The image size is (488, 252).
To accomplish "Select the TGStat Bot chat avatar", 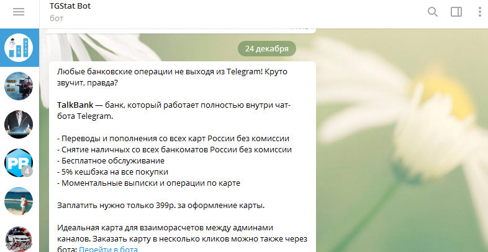I will click(x=19, y=48).
